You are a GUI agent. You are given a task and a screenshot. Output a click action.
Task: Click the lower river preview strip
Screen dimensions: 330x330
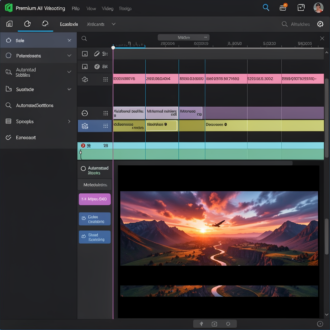[219, 291]
